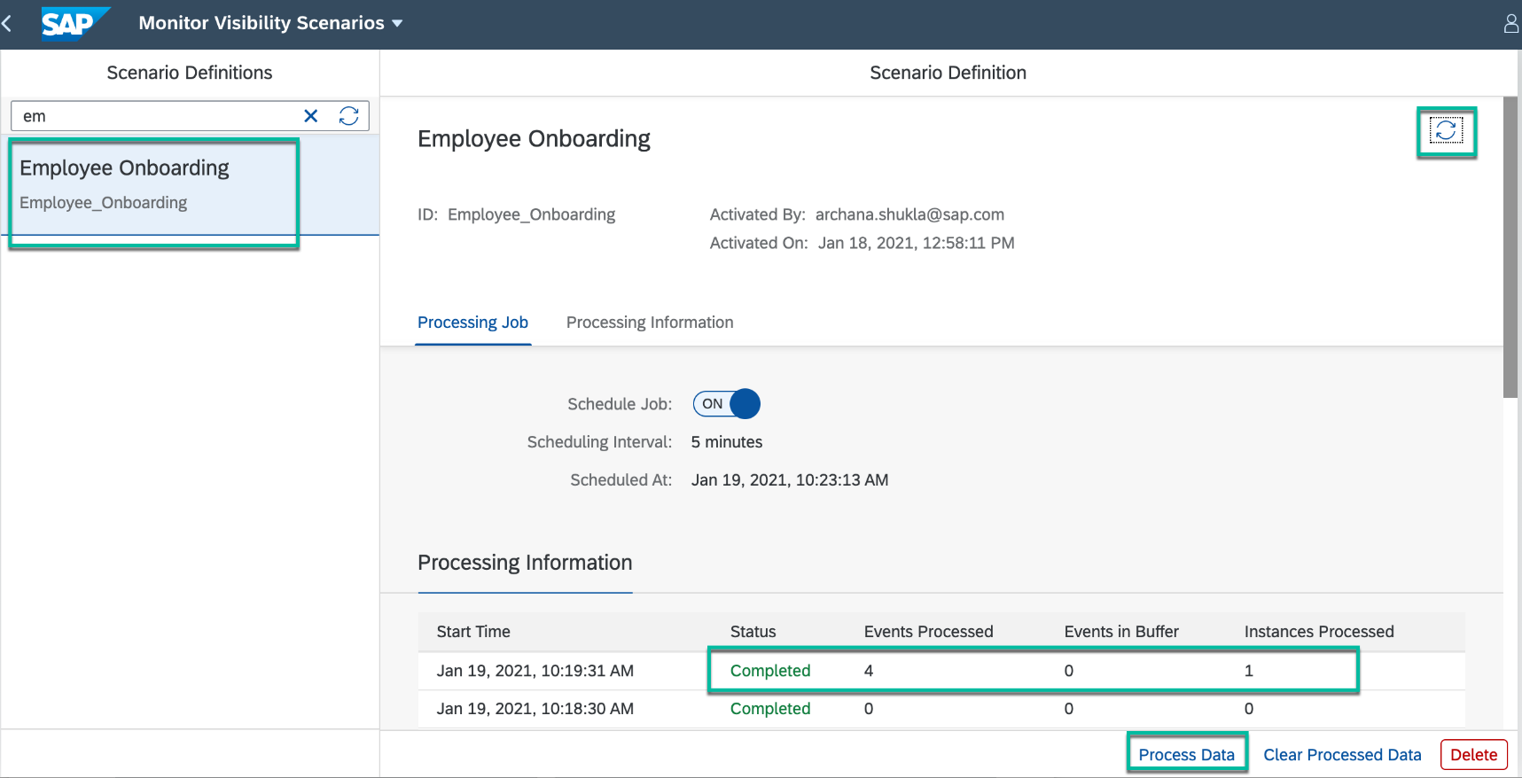Viewport: 1522px width, 778px height.
Task: Click the Activated On date value
Action: pyautogui.click(x=916, y=243)
